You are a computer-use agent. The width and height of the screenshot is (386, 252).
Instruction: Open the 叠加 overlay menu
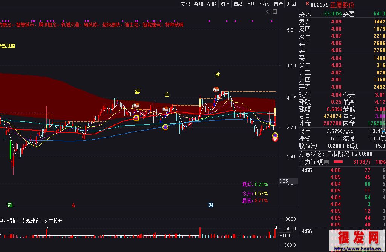[198, 4]
